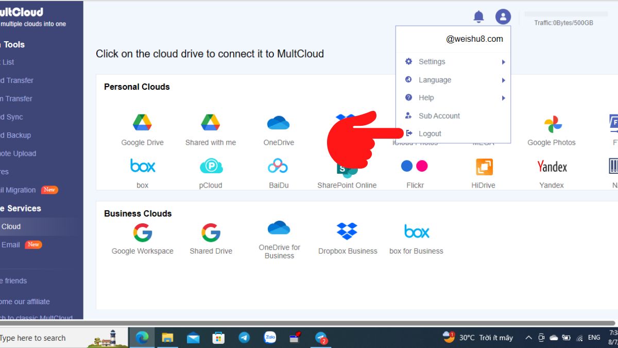Connect the box for Business cloud
The image size is (618, 348).
click(x=416, y=232)
